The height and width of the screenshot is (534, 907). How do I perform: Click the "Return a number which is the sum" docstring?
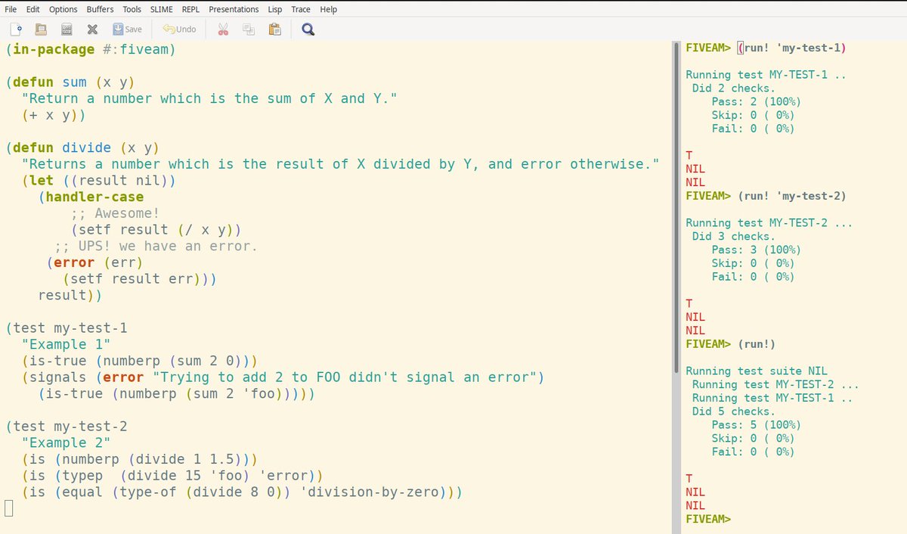(x=210, y=99)
